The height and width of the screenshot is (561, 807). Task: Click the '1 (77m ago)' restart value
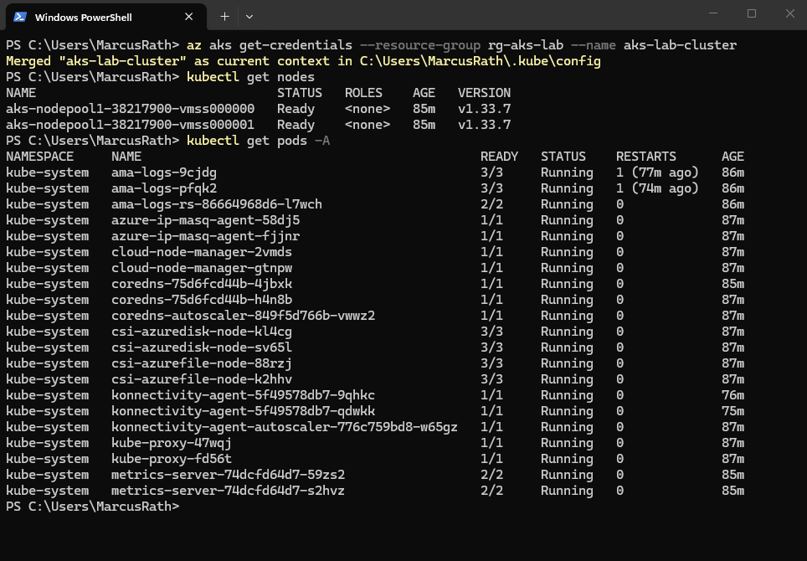point(657,172)
